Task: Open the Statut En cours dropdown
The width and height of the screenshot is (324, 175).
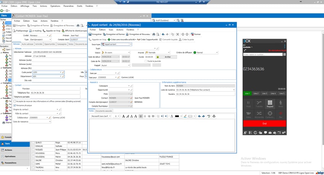Action: (x=129, y=53)
